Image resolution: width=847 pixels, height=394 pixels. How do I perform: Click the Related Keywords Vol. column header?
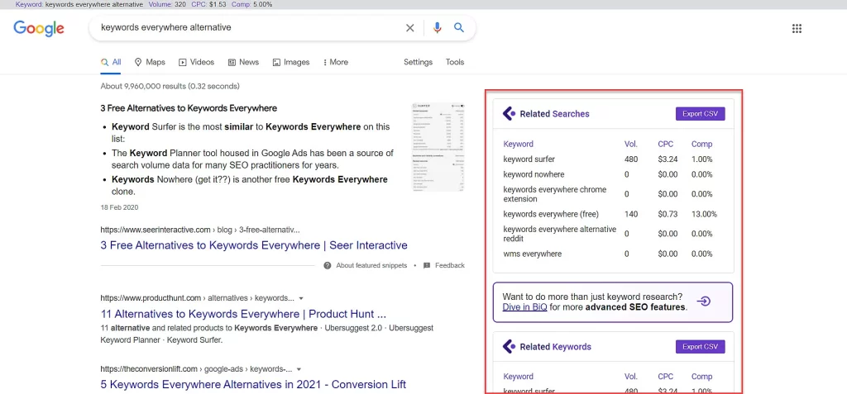click(x=631, y=377)
